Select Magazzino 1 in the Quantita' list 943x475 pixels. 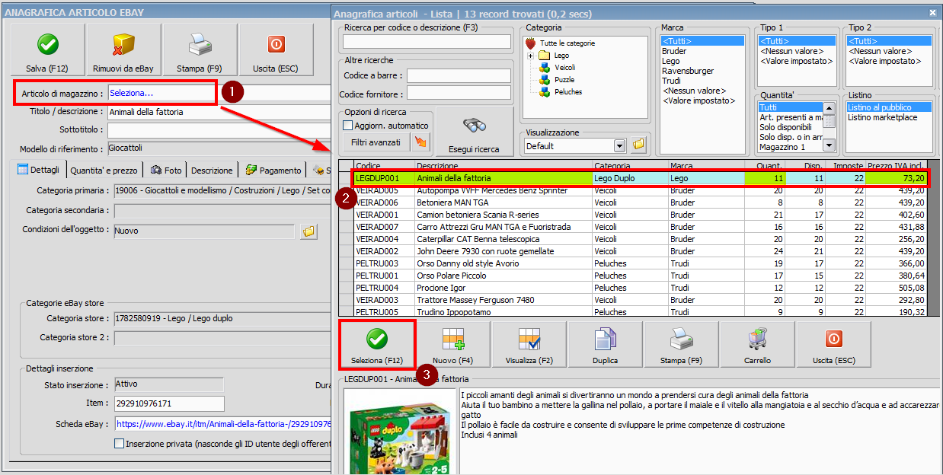pyautogui.click(x=782, y=147)
